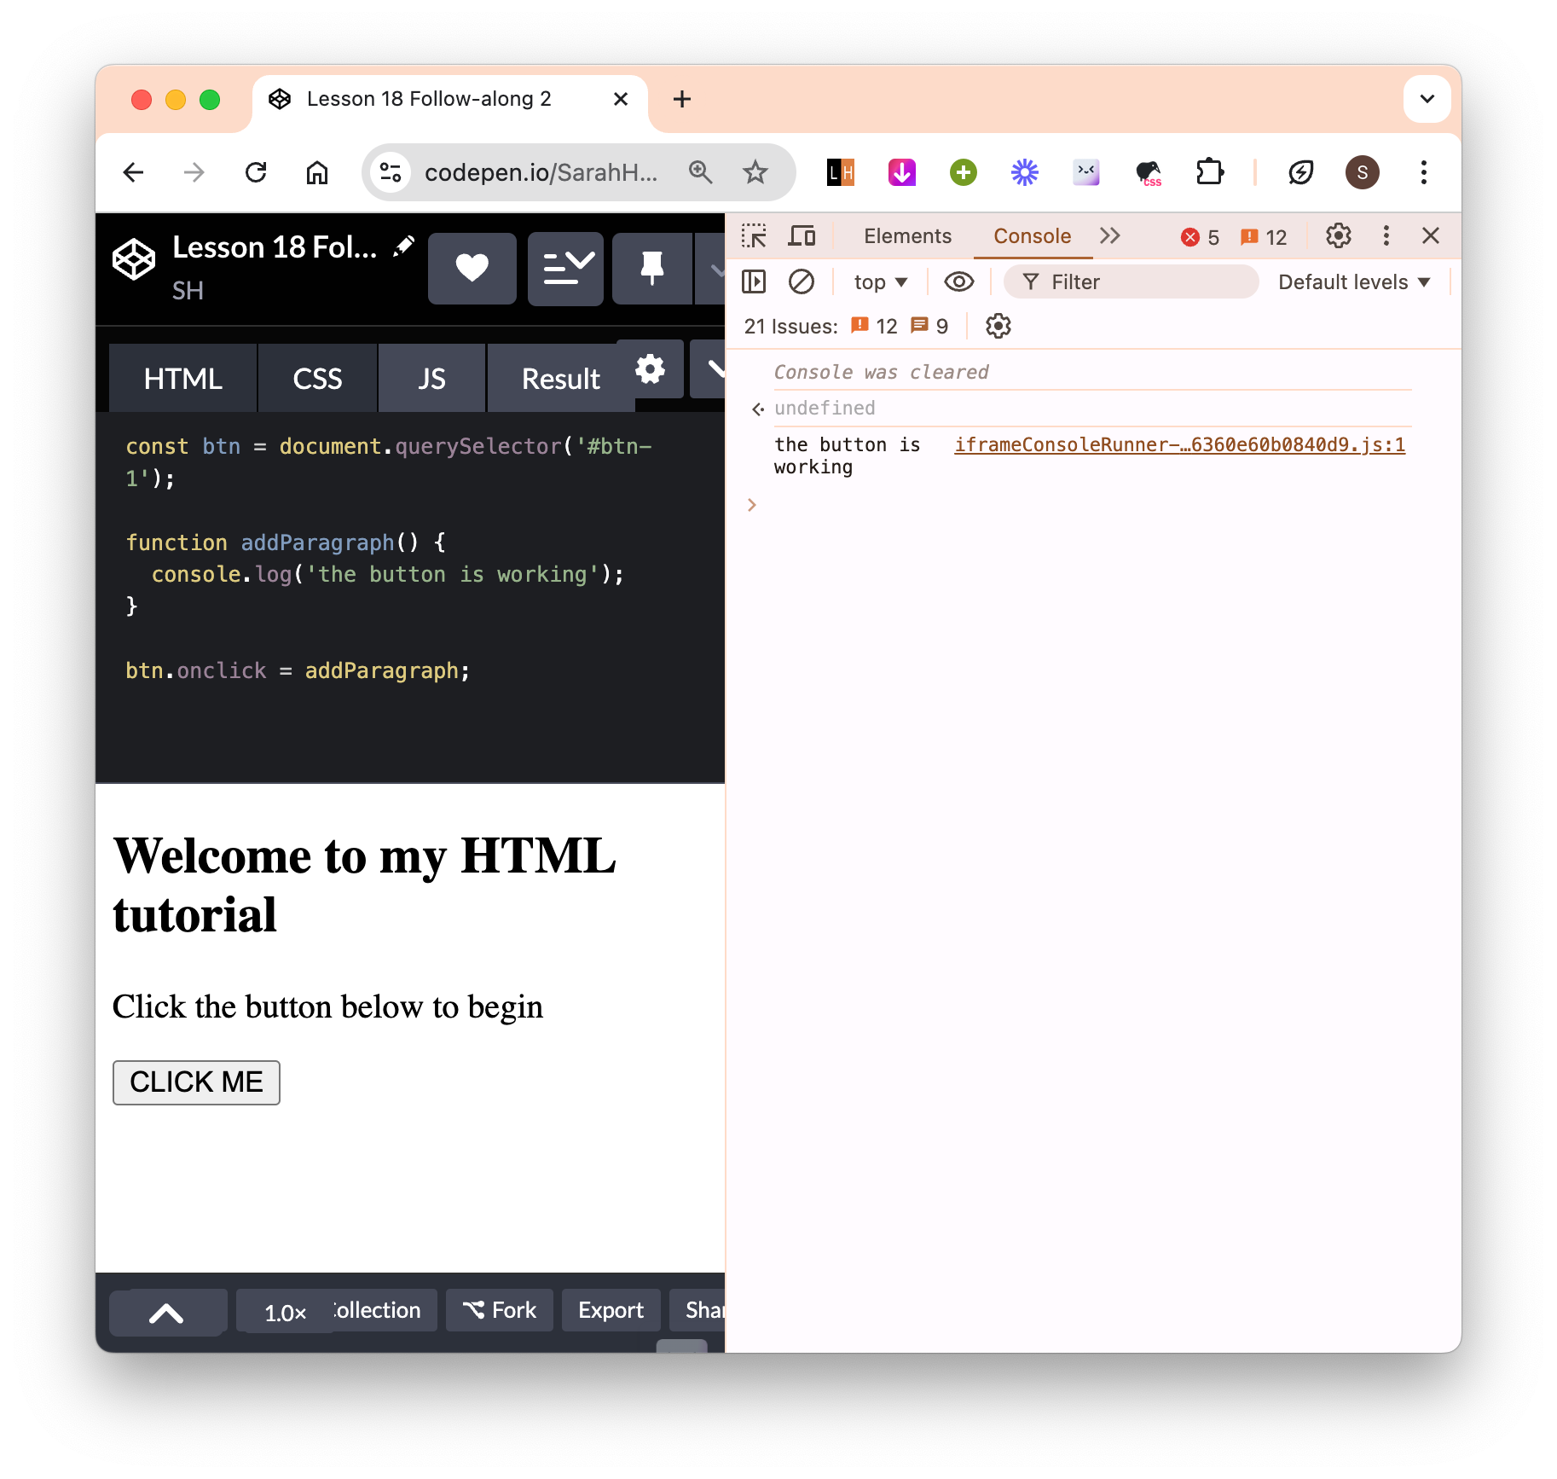This screenshot has height=1479, width=1557.
Task: Open the 5 errors counter
Action: tap(1201, 237)
